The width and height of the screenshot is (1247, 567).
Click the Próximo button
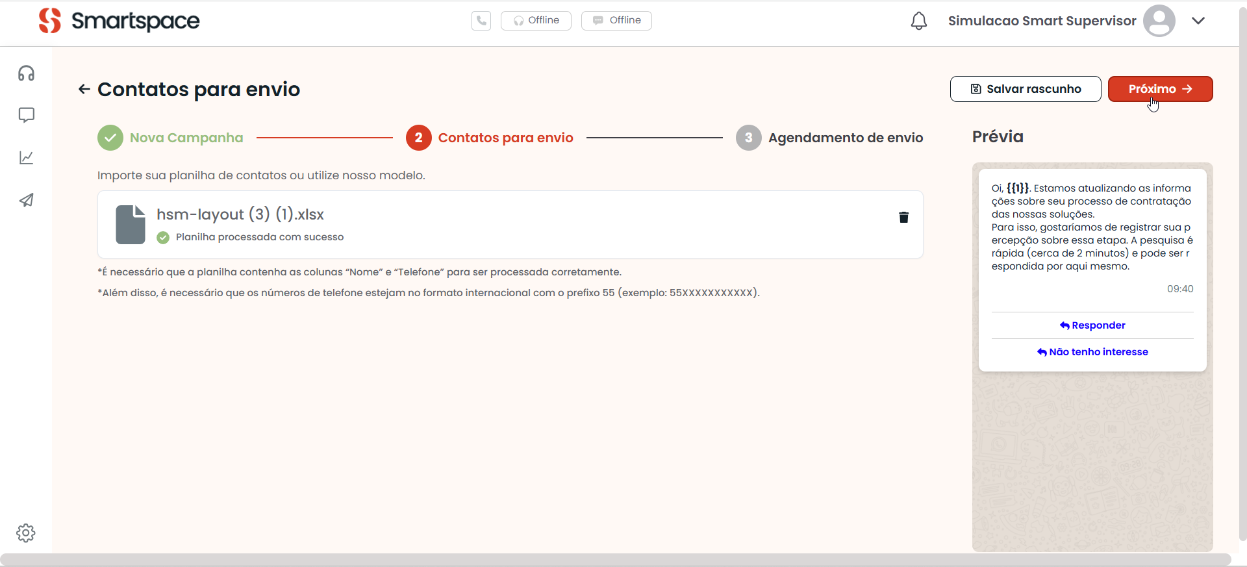(x=1160, y=89)
